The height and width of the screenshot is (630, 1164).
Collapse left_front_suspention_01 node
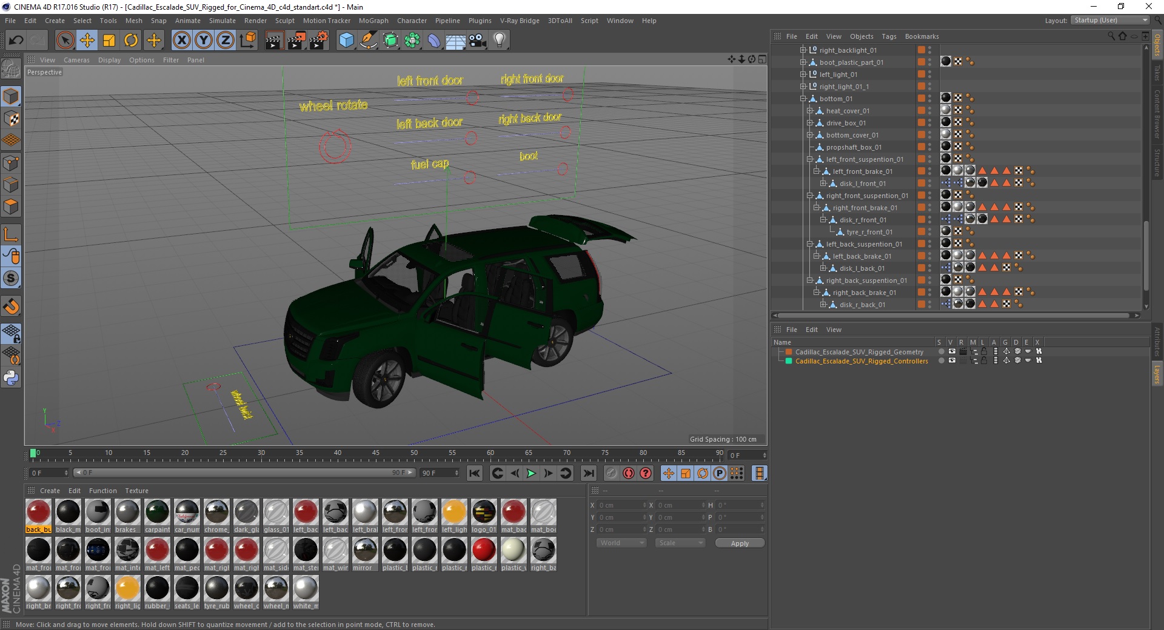coord(809,159)
